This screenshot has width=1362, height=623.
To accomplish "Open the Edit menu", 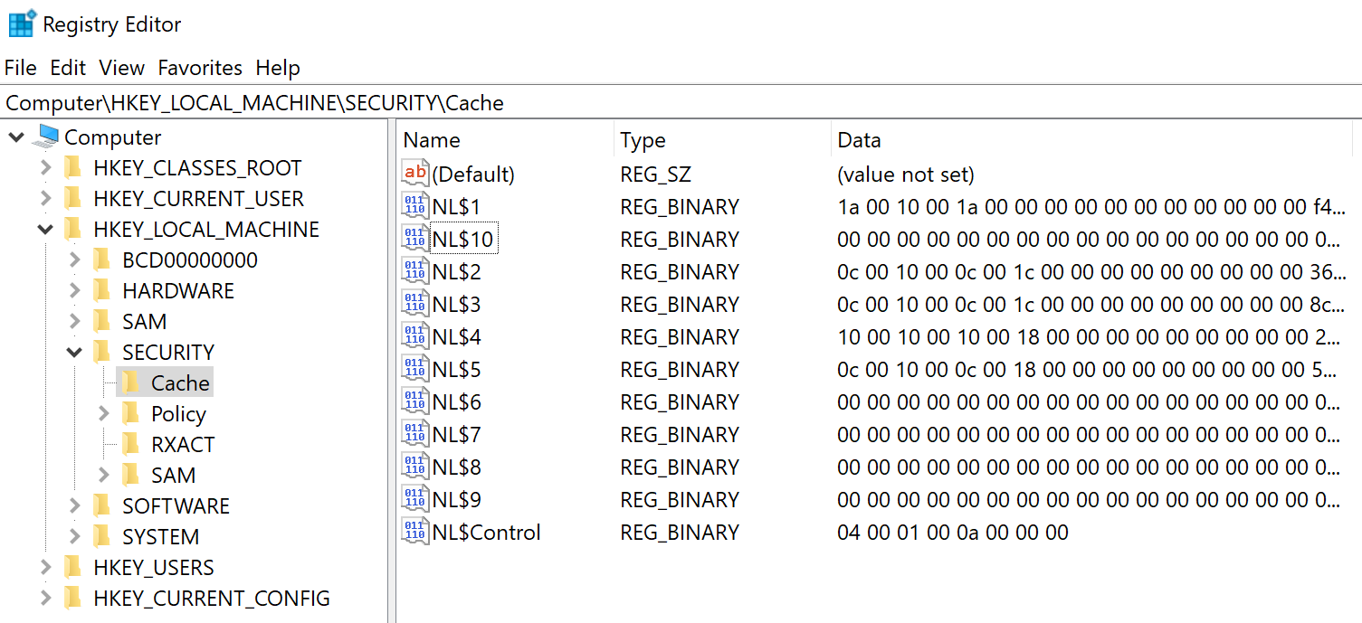I will coord(68,68).
